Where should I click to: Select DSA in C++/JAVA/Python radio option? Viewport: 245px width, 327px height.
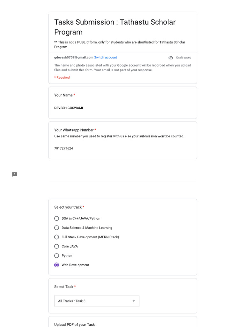click(x=56, y=218)
